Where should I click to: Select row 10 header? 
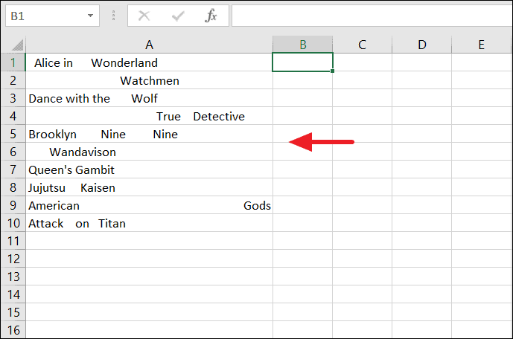click(13, 223)
